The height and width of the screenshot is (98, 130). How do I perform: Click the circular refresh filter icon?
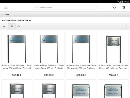pyautogui.click(x=19, y=26)
